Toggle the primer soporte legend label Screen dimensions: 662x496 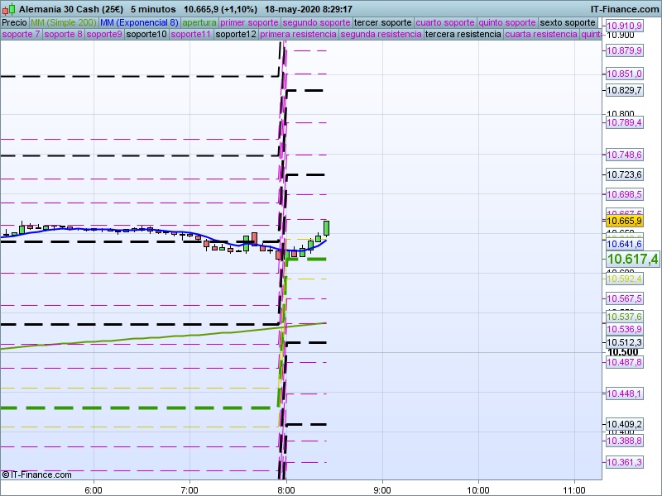(x=249, y=22)
